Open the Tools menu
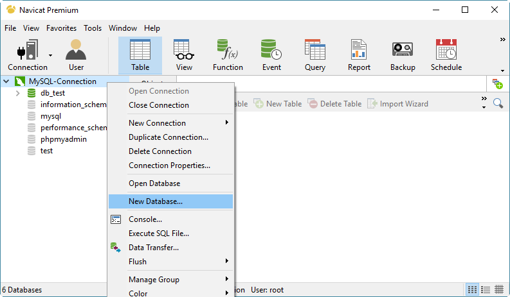Viewport: 510px width, 297px height. tap(93, 28)
